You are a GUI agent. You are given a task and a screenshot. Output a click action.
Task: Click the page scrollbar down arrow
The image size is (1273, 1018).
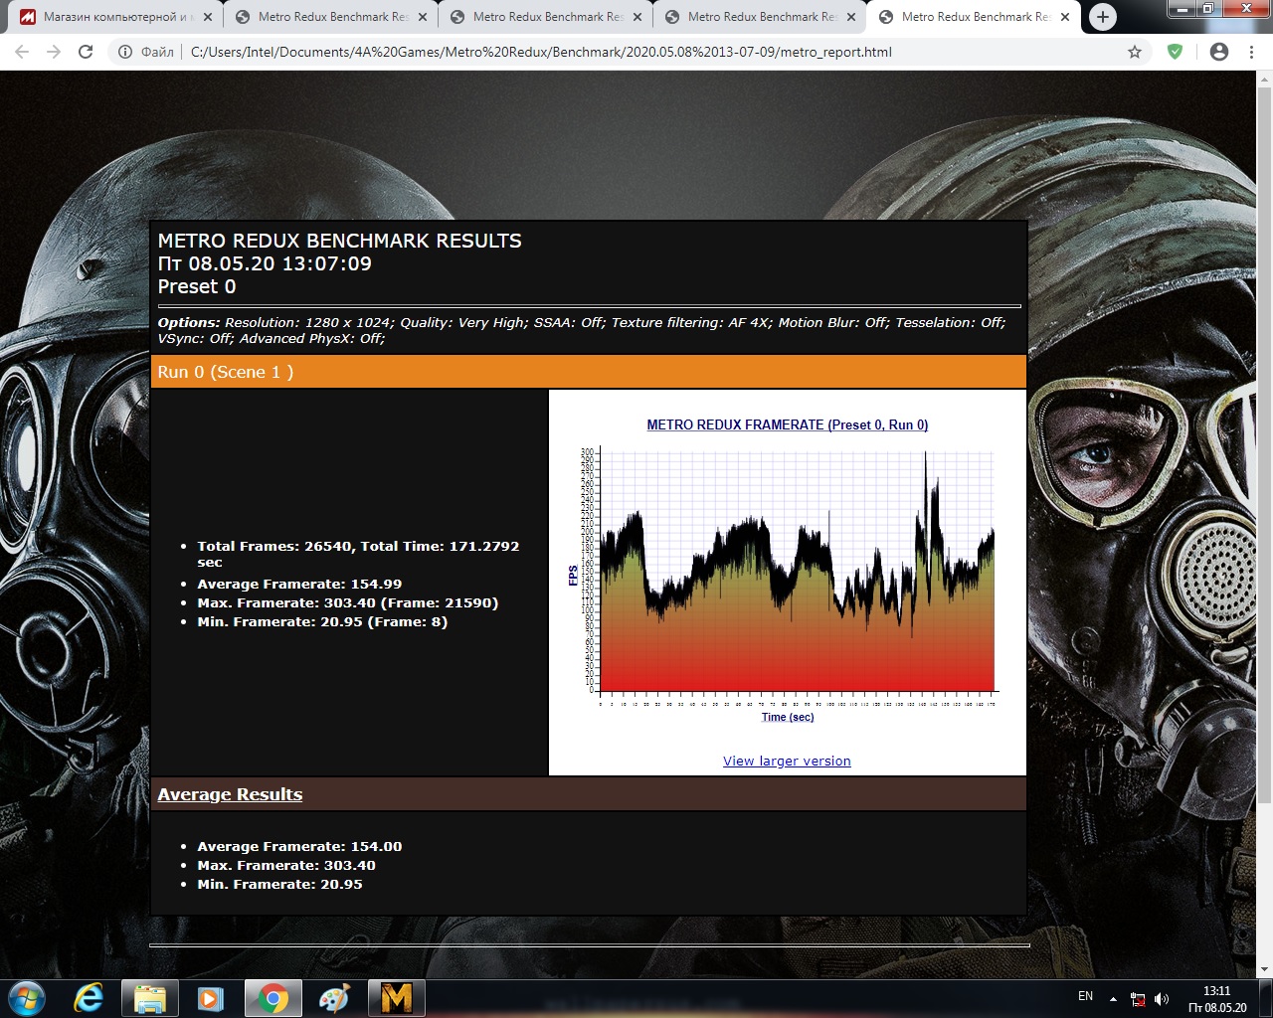point(1265,969)
